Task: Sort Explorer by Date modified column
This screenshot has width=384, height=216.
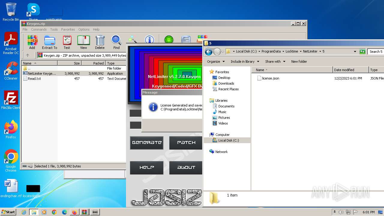Action: pyautogui.click(x=351, y=70)
